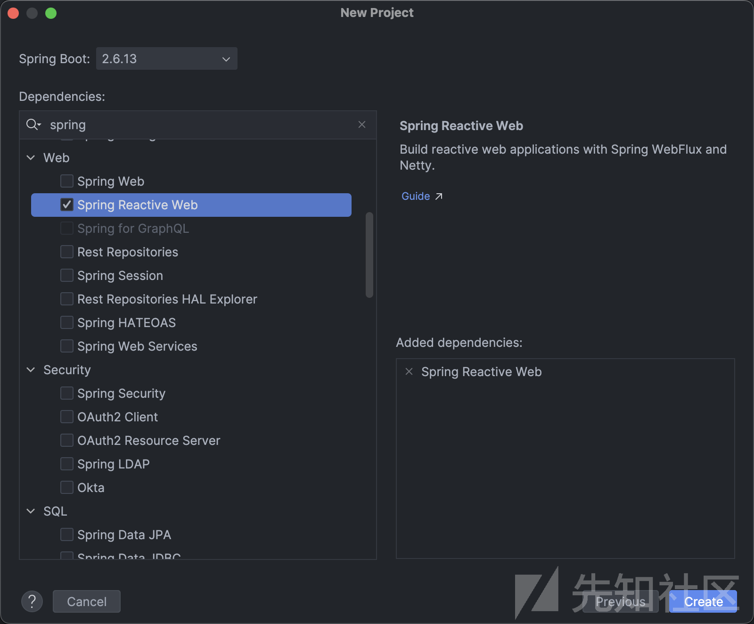Check the Spring HATEOAS checkbox
Viewport: 754px width, 624px height.
[x=67, y=322]
